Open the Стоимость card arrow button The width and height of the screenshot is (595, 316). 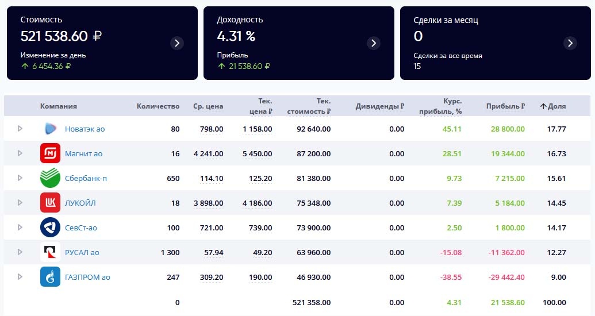pos(177,43)
